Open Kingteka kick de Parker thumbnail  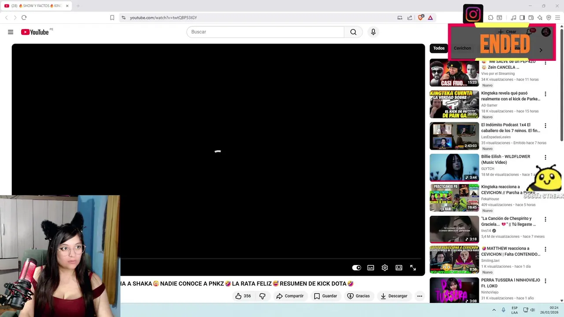coord(454,104)
